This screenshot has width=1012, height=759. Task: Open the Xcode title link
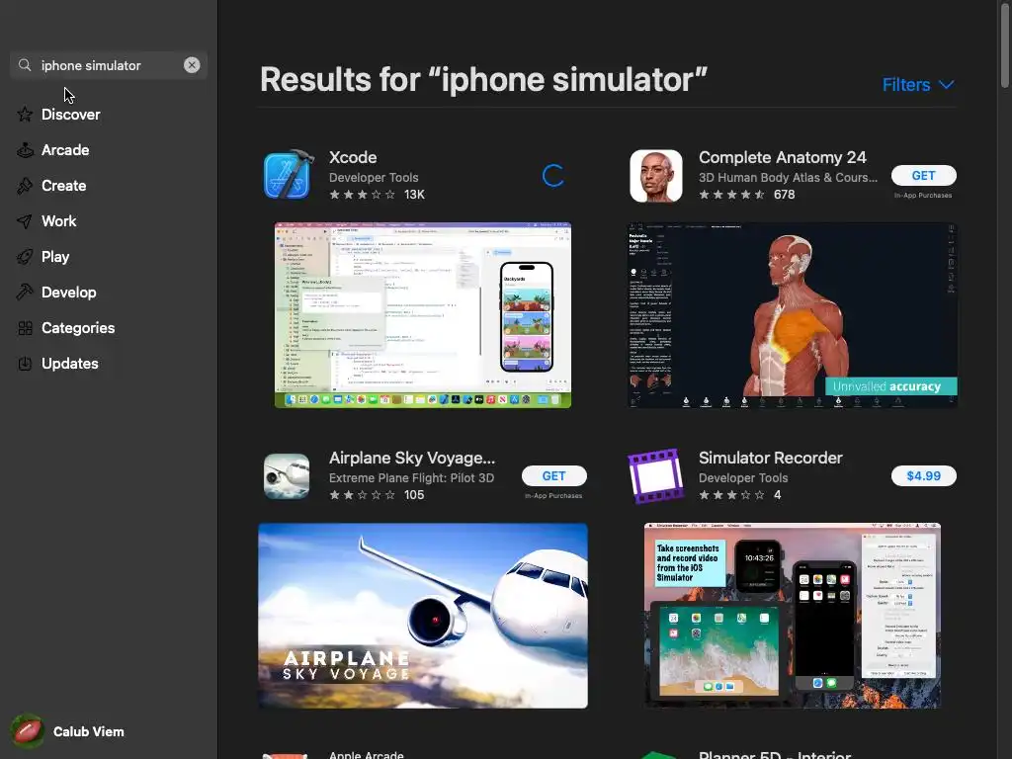point(353,157)
